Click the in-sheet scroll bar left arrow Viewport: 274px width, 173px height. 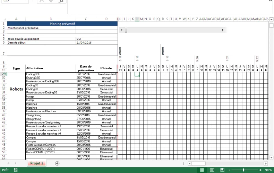coord(121,30)
